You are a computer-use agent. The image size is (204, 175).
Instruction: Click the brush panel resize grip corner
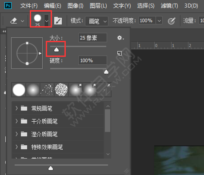click(x=127, y=171)
